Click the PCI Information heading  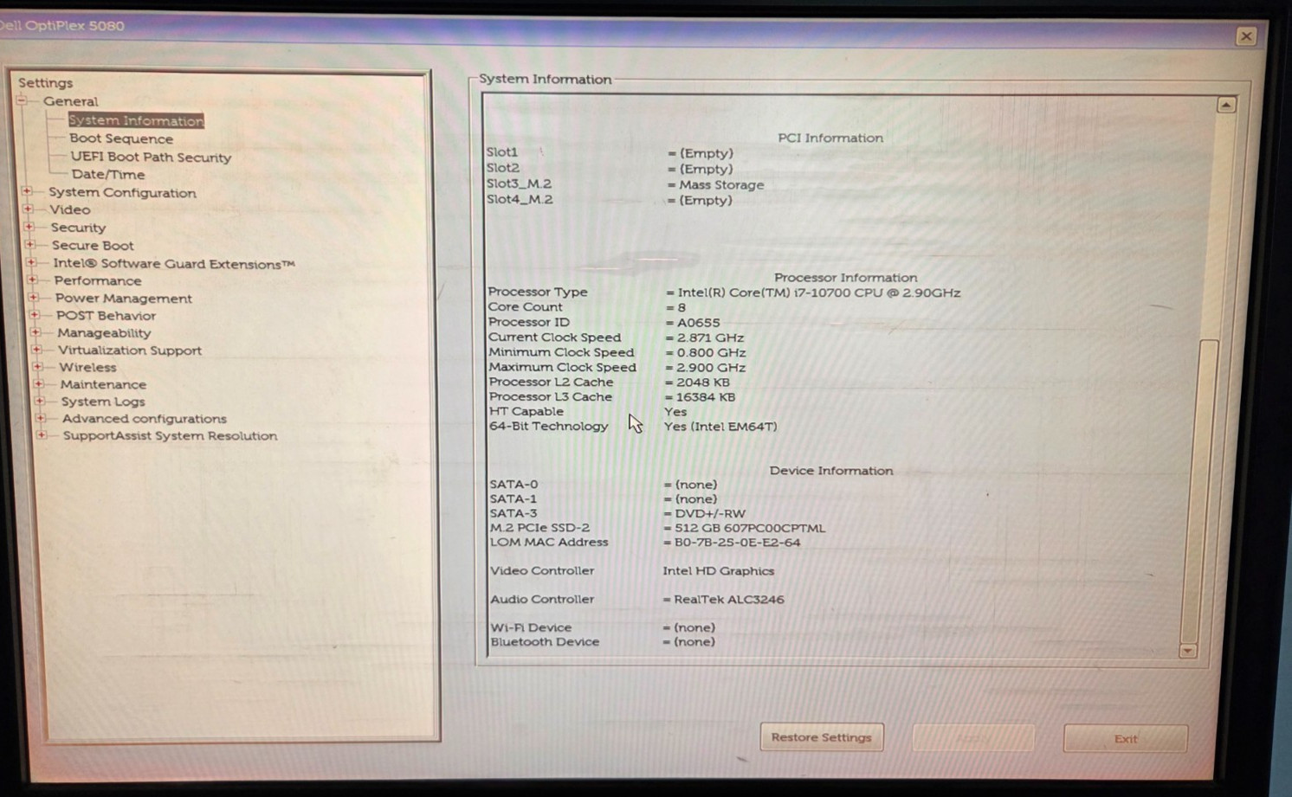pyautogui.click(x=830, y=138)
